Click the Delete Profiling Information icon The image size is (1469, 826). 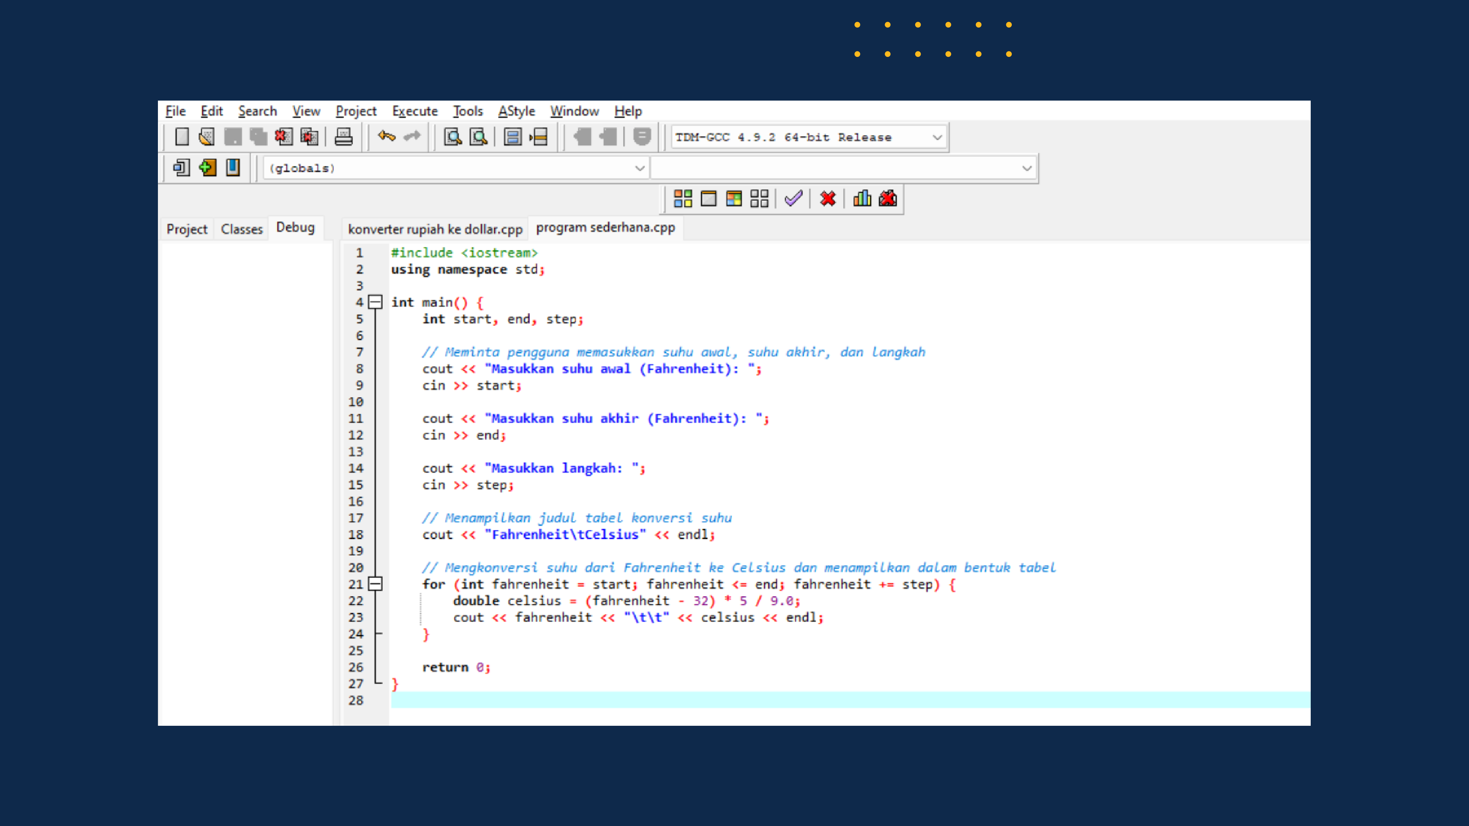pyautogui.click(x=888, y=198)
